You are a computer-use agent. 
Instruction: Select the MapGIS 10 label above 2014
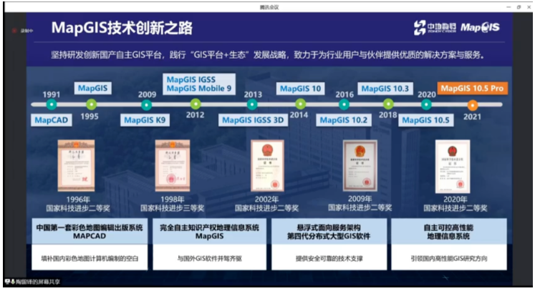click(300, 89)
